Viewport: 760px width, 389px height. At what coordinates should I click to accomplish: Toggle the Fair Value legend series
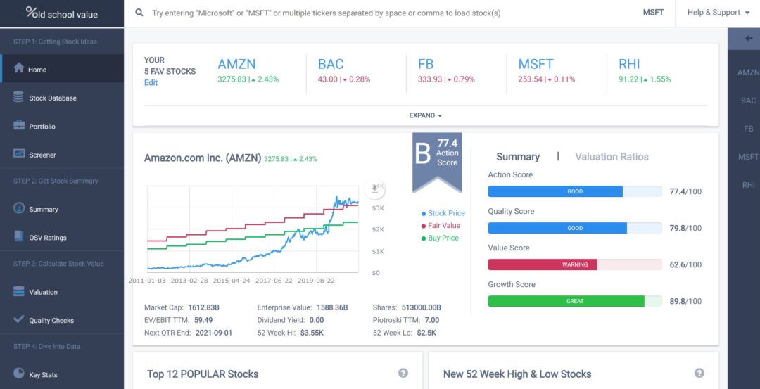[441, 226]
